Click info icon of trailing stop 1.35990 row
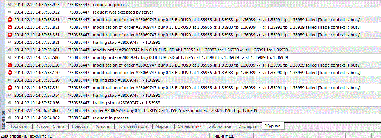The image size is (381, 138). tap(10, 80)
